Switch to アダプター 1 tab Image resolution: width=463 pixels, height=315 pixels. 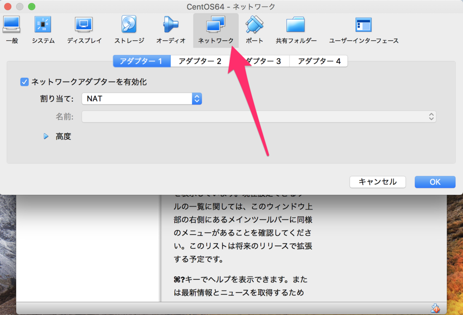(x=142, y=61)
